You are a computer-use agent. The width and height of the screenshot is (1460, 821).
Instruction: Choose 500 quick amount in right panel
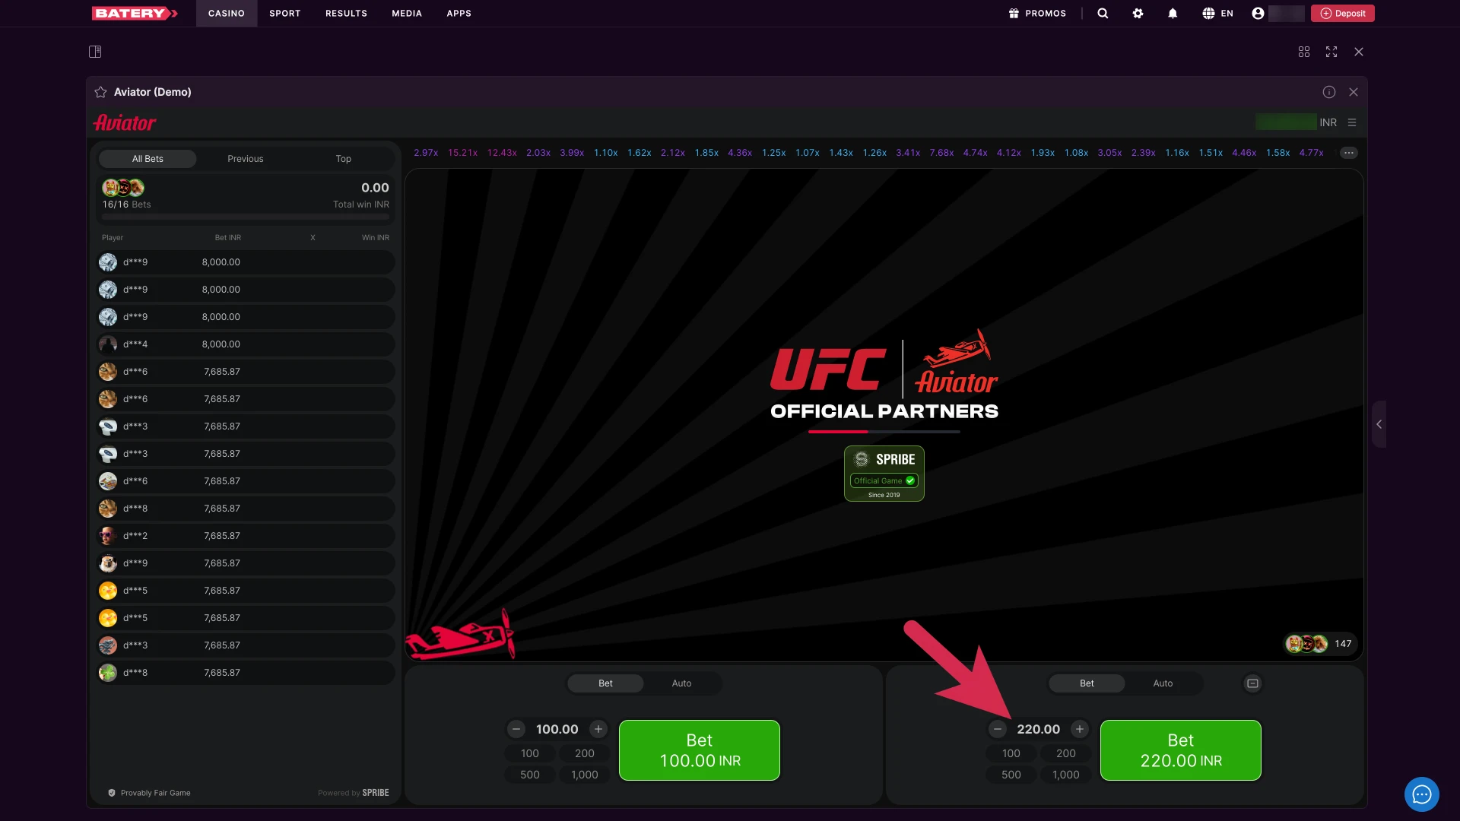click(1011, 775)
